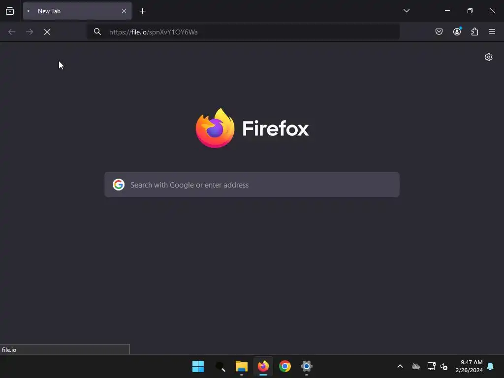
Task: Expand the list all tabs chevron
Action: coord(406,11)
